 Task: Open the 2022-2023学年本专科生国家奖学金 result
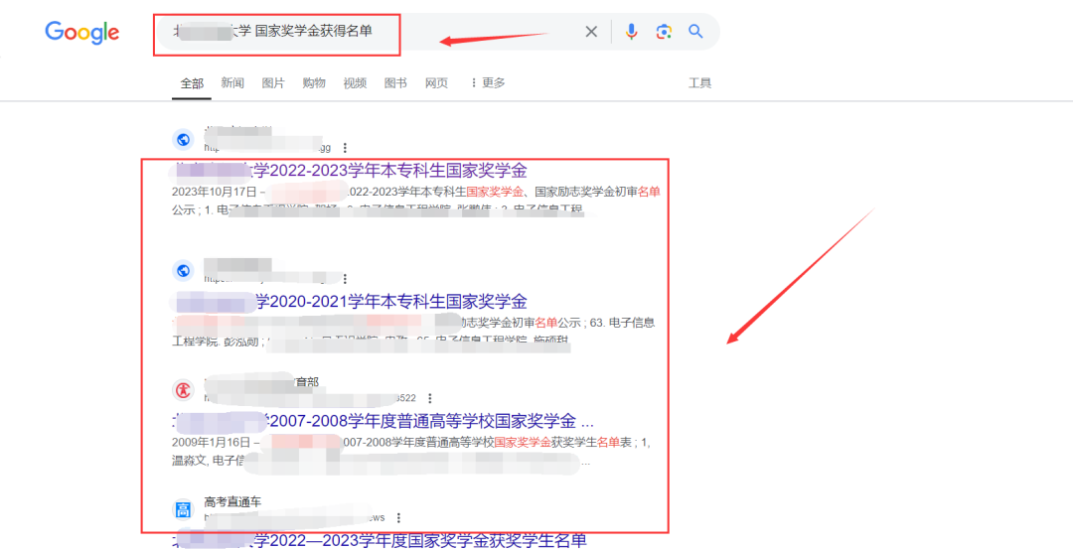pyautogui.click(x=350, y=171)
